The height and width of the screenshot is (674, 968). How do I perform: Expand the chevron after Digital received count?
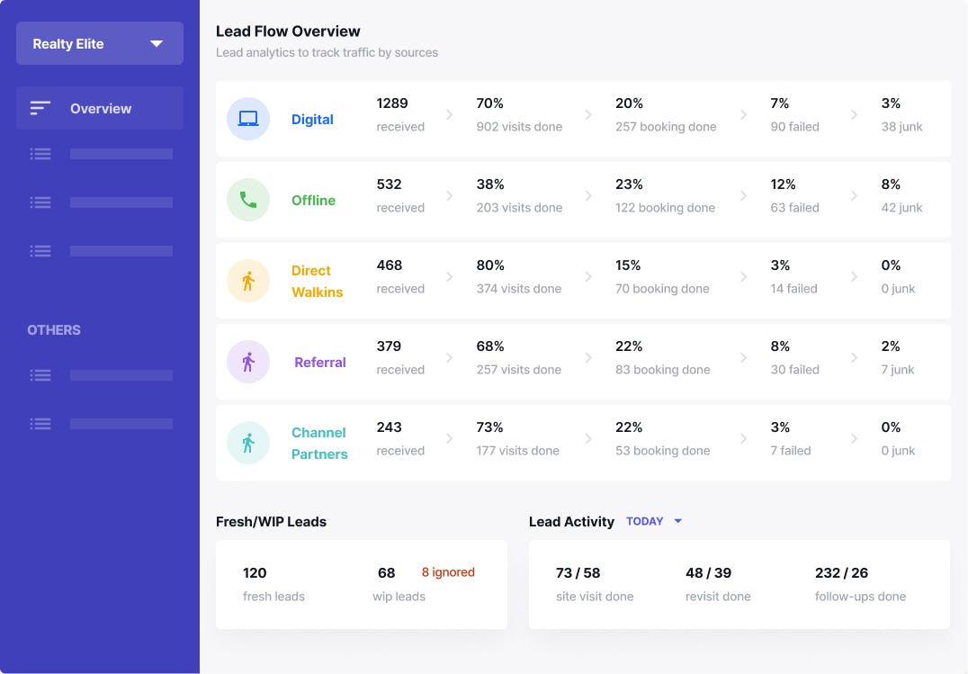tap(450, 114)
